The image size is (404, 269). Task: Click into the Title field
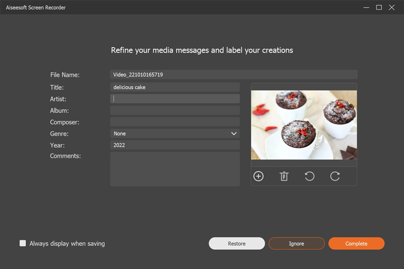coord(175,87)
